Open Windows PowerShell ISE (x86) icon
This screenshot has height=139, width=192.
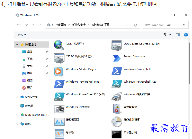(x=59, y=96)
